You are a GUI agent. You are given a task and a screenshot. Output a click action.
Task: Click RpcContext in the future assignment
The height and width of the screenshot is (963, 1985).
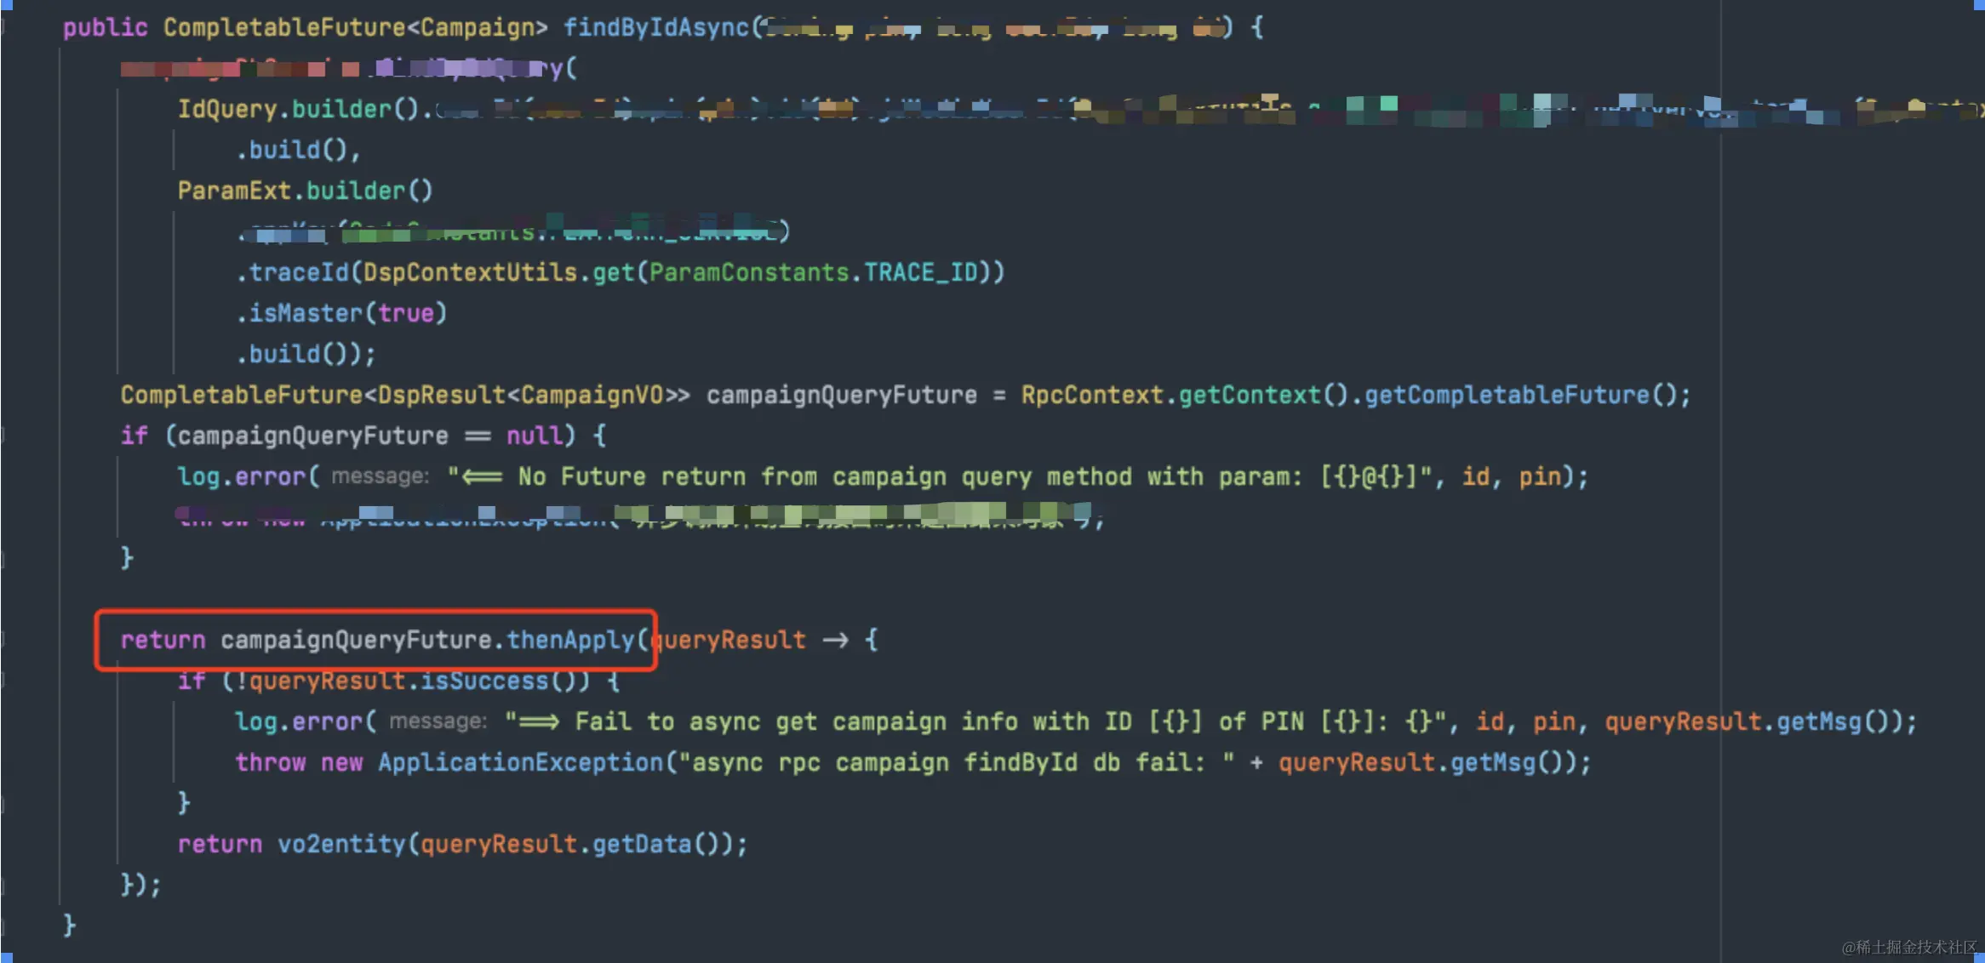point(1092,395)
